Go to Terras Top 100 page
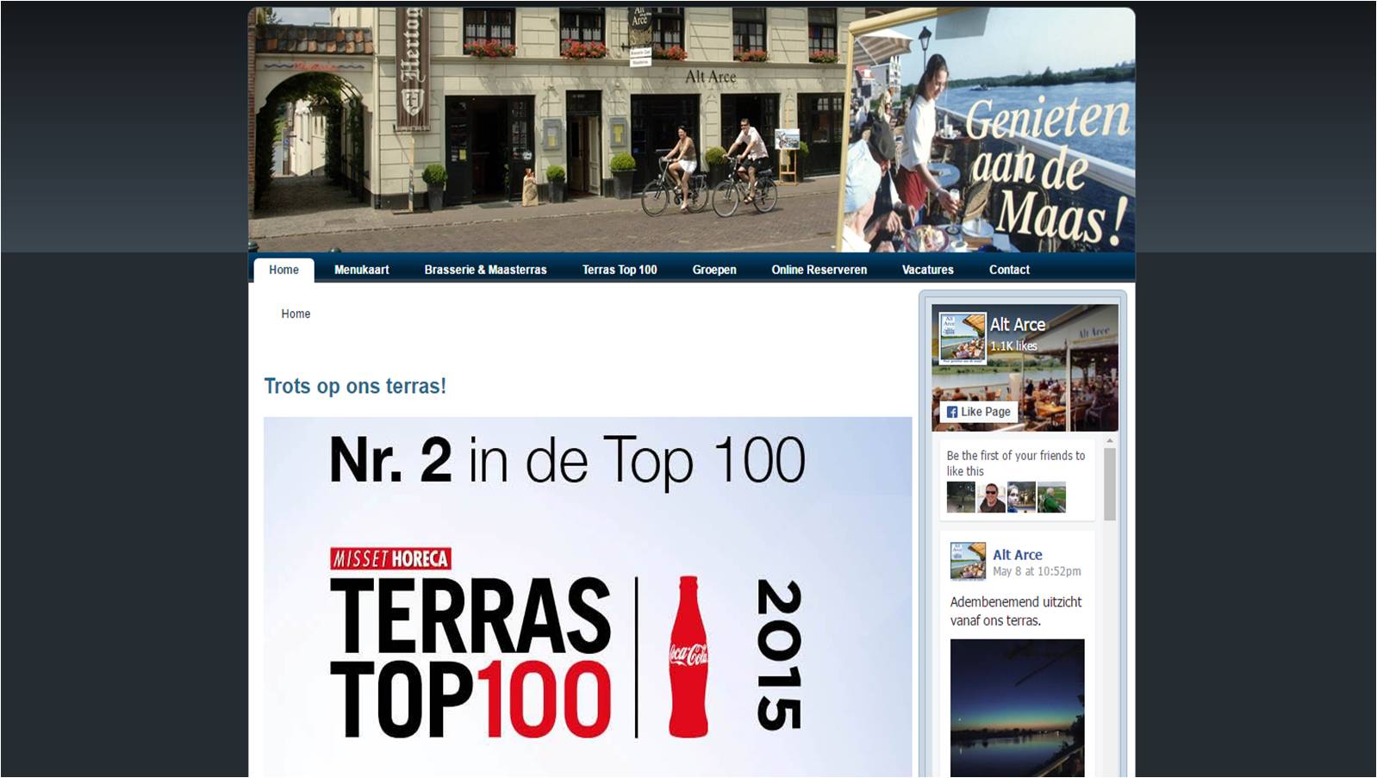The height and width of the screenshot is (778, 1377). pyautogui.click(x=619, y=270)
